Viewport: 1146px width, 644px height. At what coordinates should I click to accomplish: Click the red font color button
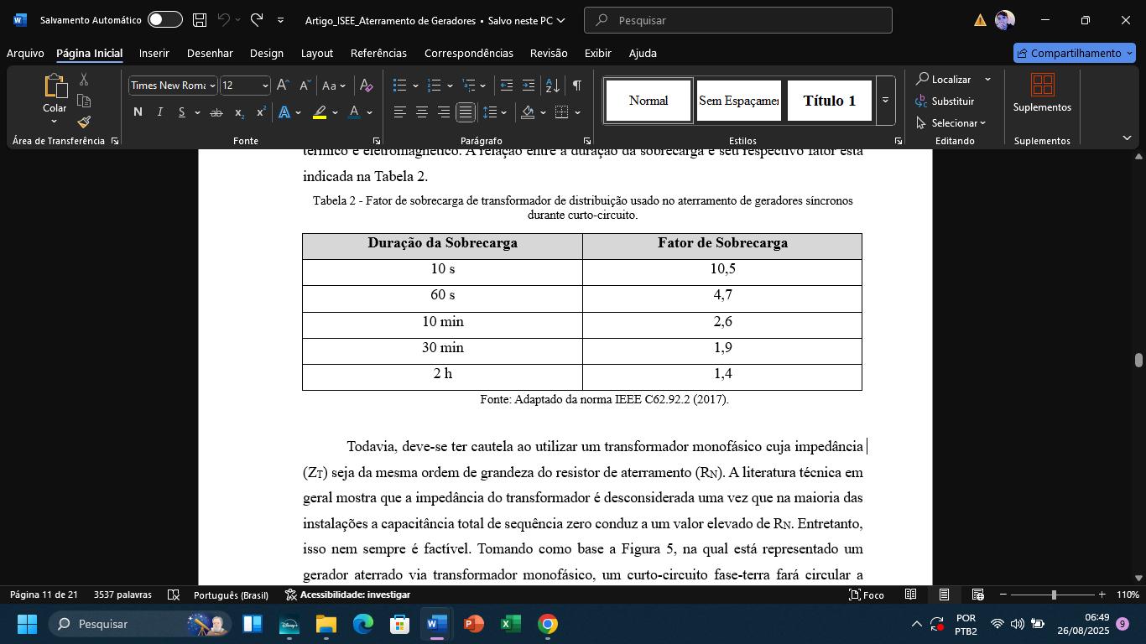(x=354, y=112)
